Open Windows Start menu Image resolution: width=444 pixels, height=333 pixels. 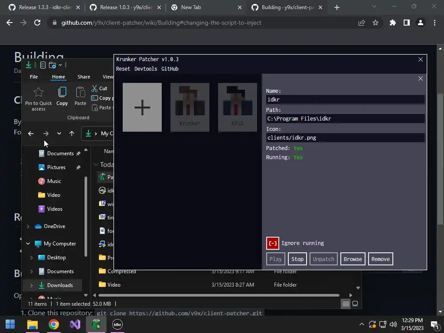[x=10, y=324]
